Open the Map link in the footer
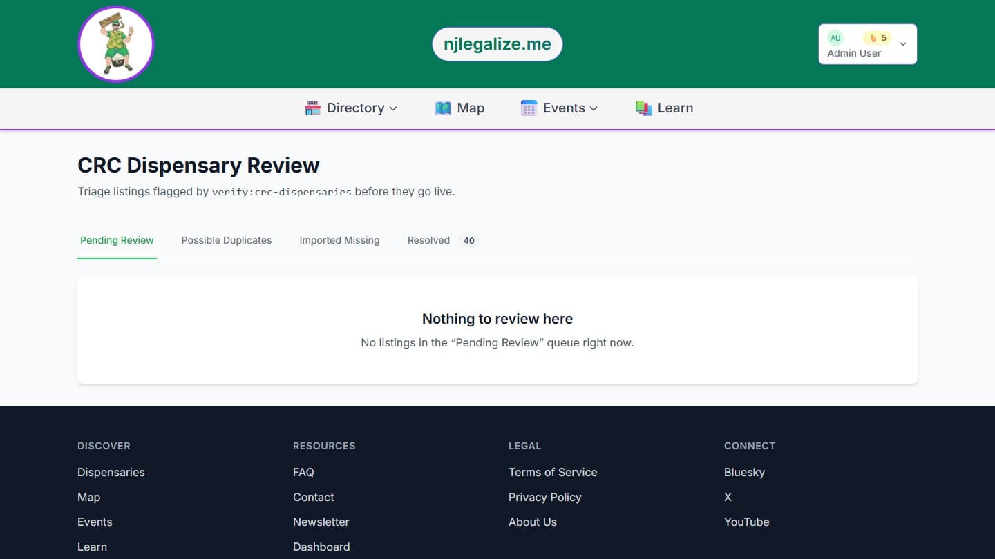The image size is (995, 559). coord(88,497)
